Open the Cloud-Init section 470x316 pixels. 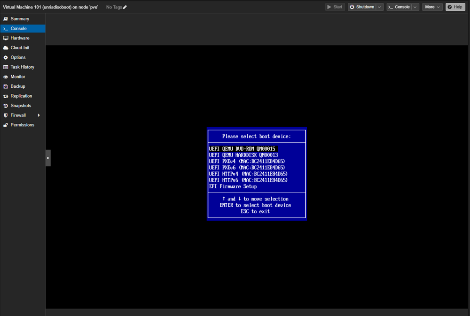(23, 47)
